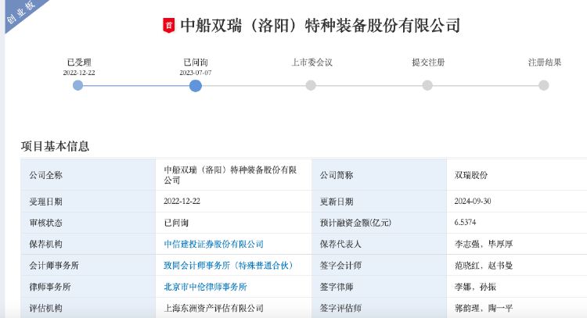
Task: Open the 中信建投证券股份有限公司 sponsor link
Action: [214, 244]
